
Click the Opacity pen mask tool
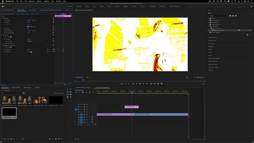(11, 37)
